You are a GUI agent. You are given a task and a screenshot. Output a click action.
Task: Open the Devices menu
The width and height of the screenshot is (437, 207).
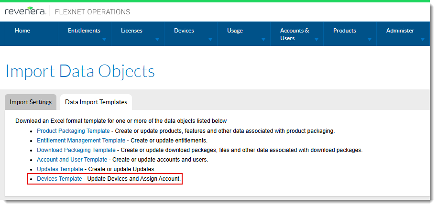(x=184, y=31)
